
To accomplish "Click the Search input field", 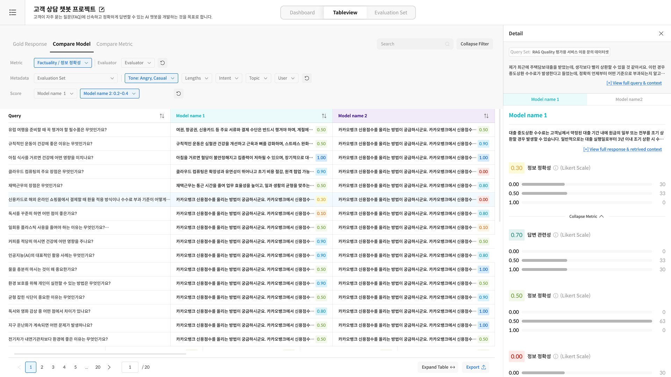I will (x=411, y=44).
